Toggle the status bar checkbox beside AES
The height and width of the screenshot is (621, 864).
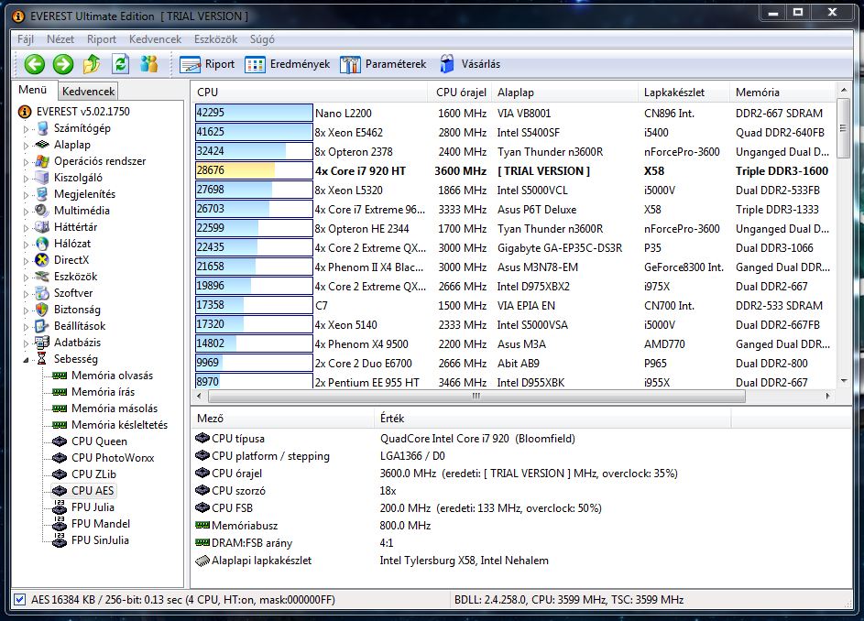click(20, 600)
